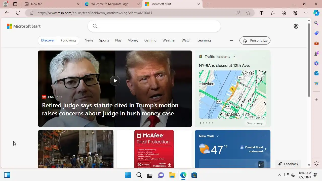The width and height of the screenshot is (322, 181).
Task: Click the Personalize button
Action: click(255, 40)
